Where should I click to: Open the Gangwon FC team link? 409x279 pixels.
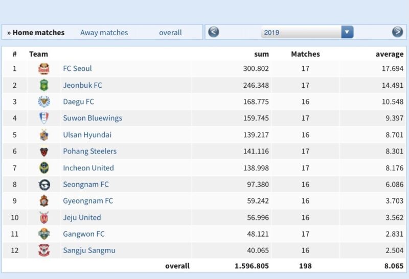coord(83,234)
